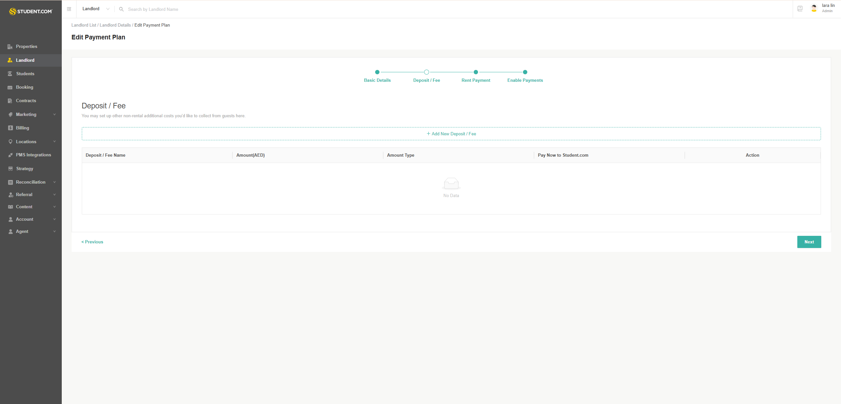841x404 pixels.
Task: Toggle the sidebar collapse icon
Action: [69, 9]
